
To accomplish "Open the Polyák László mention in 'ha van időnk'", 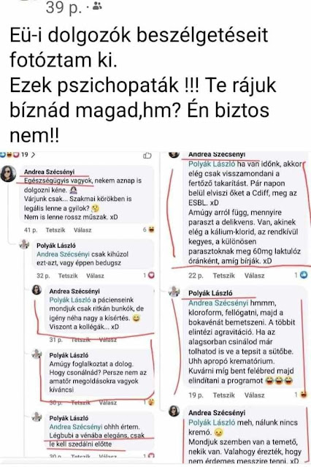I will click(212, 164).
